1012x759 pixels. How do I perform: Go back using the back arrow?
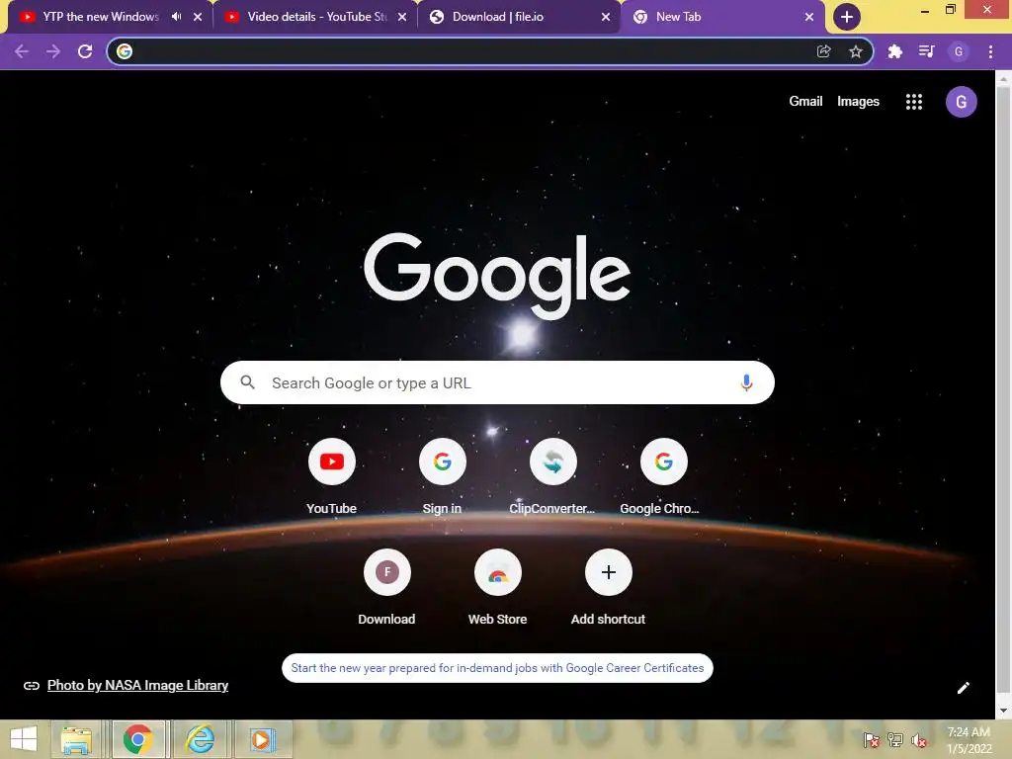(22, 51)
